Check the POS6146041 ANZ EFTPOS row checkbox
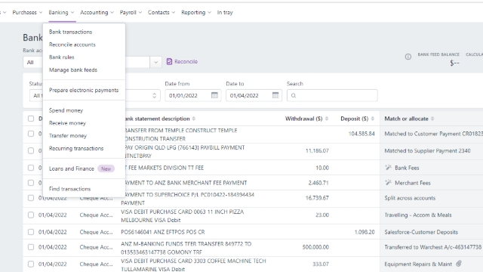This screenshot has height=272, width=483. point(31,232)
